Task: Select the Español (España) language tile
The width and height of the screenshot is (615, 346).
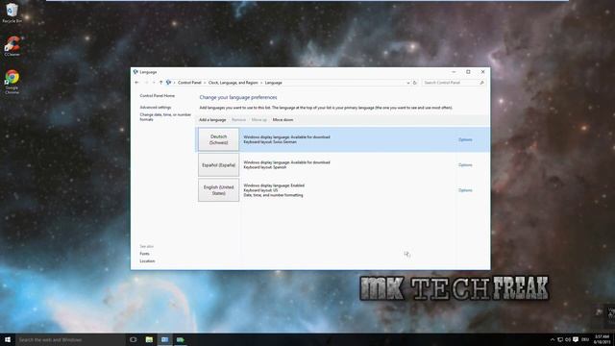Action: (218, 165)
